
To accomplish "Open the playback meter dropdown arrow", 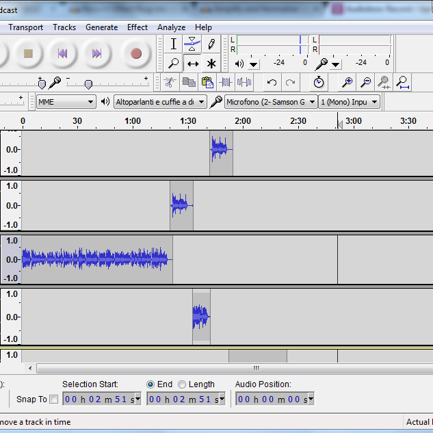I will click(254, 65).
